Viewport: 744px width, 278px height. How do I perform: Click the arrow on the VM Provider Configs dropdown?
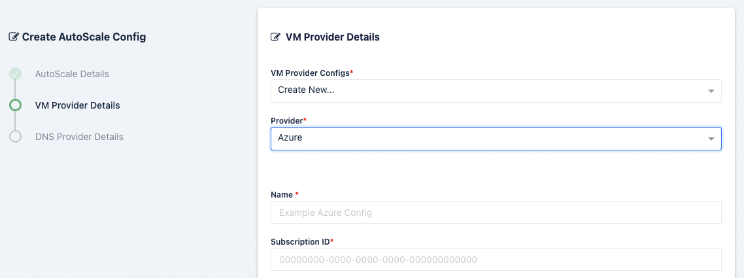tap(711, 91)
